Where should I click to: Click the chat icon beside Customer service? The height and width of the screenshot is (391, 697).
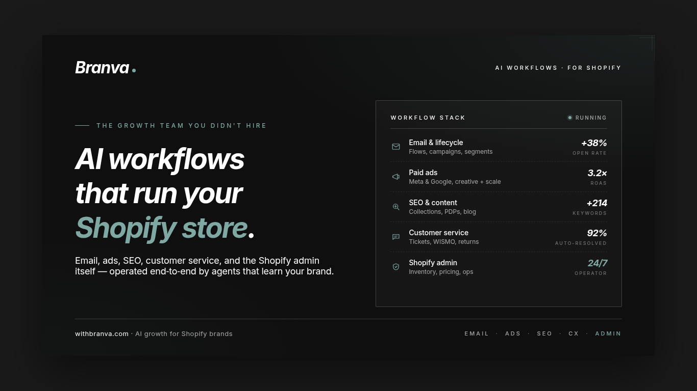pyautogui.click(x=396, y=237)
